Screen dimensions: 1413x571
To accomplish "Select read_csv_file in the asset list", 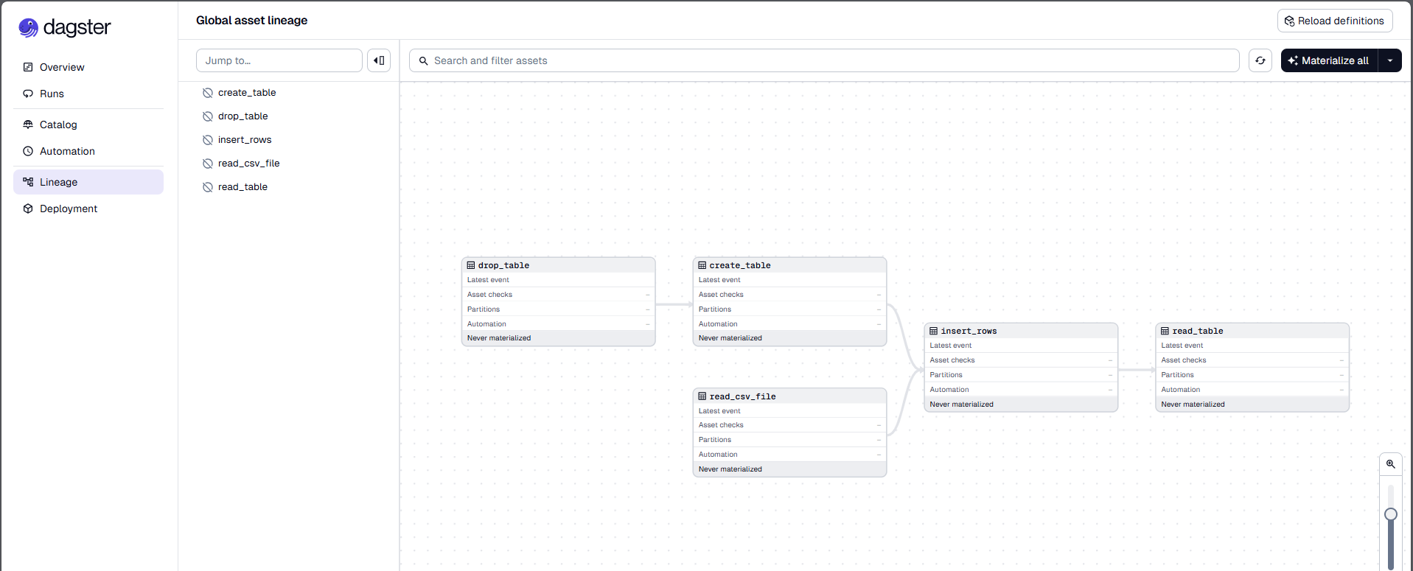I will [248, 164].
